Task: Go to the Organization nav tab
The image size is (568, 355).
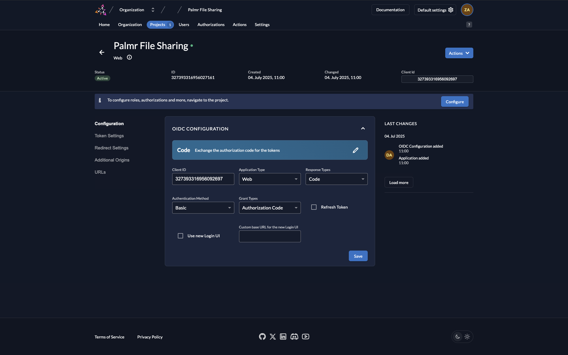Action: coord(130,25)
